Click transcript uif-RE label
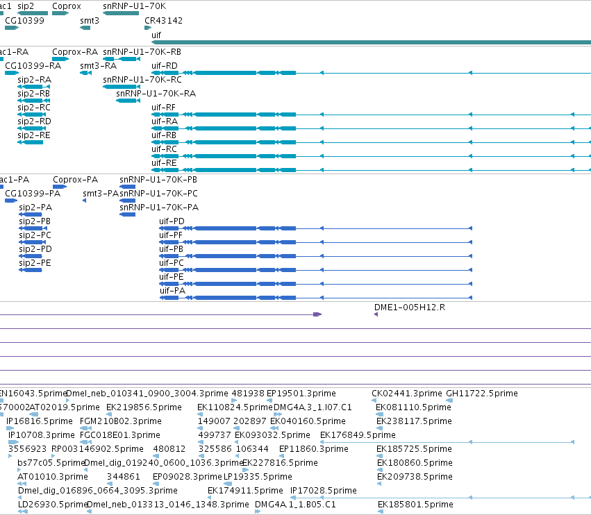 (x=164, y=163)
